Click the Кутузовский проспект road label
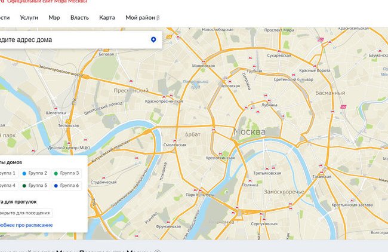 pos(111,151)
